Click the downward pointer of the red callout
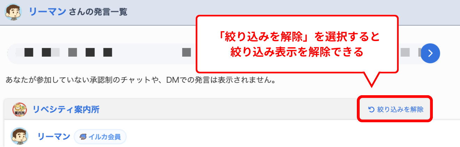Viewport: 460px width, 147px height. pos(372,79)
